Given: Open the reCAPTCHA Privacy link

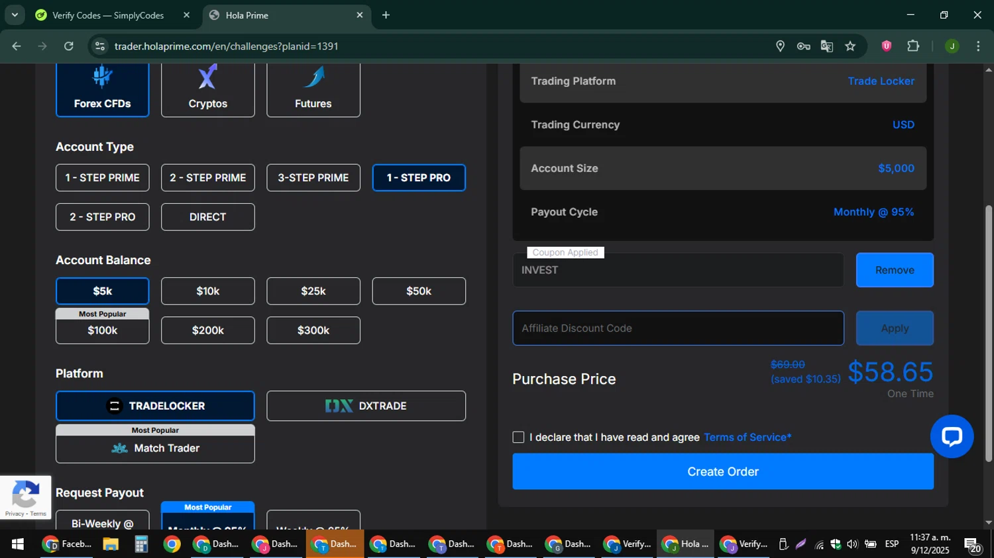Looking at the screenshot, I should coord(15,514).
